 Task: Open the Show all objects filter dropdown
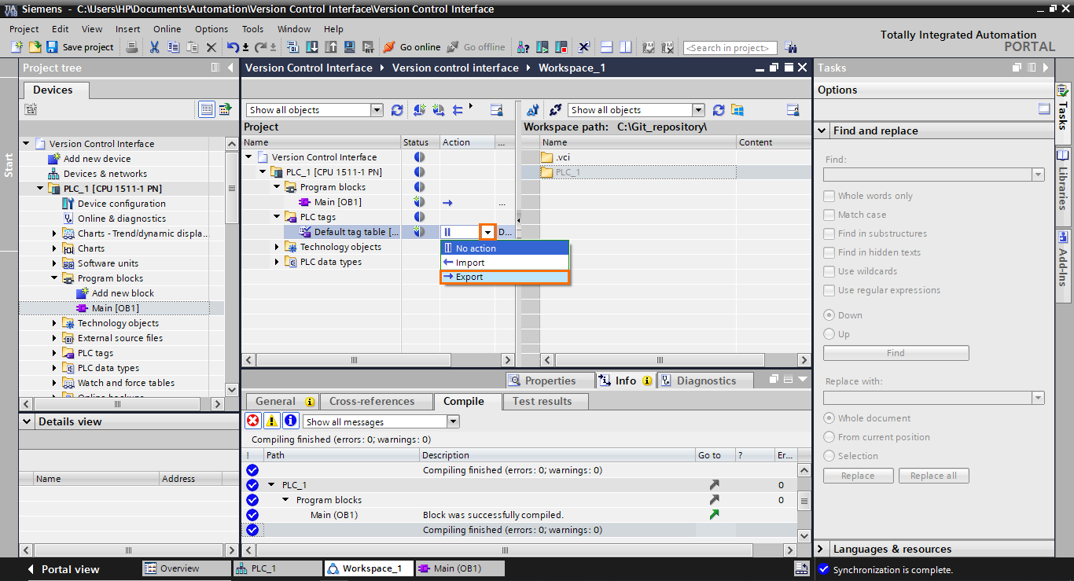pyautogui.click(x=377, y=109)
